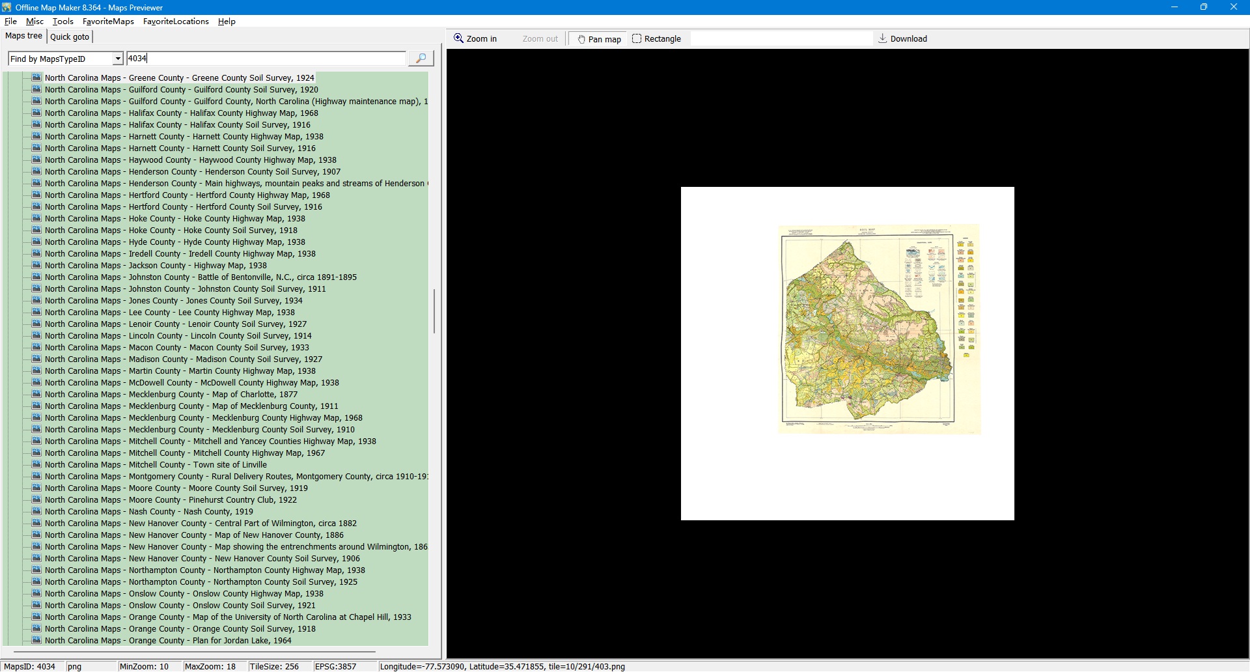Click the Download arrow button

point(902,39)
